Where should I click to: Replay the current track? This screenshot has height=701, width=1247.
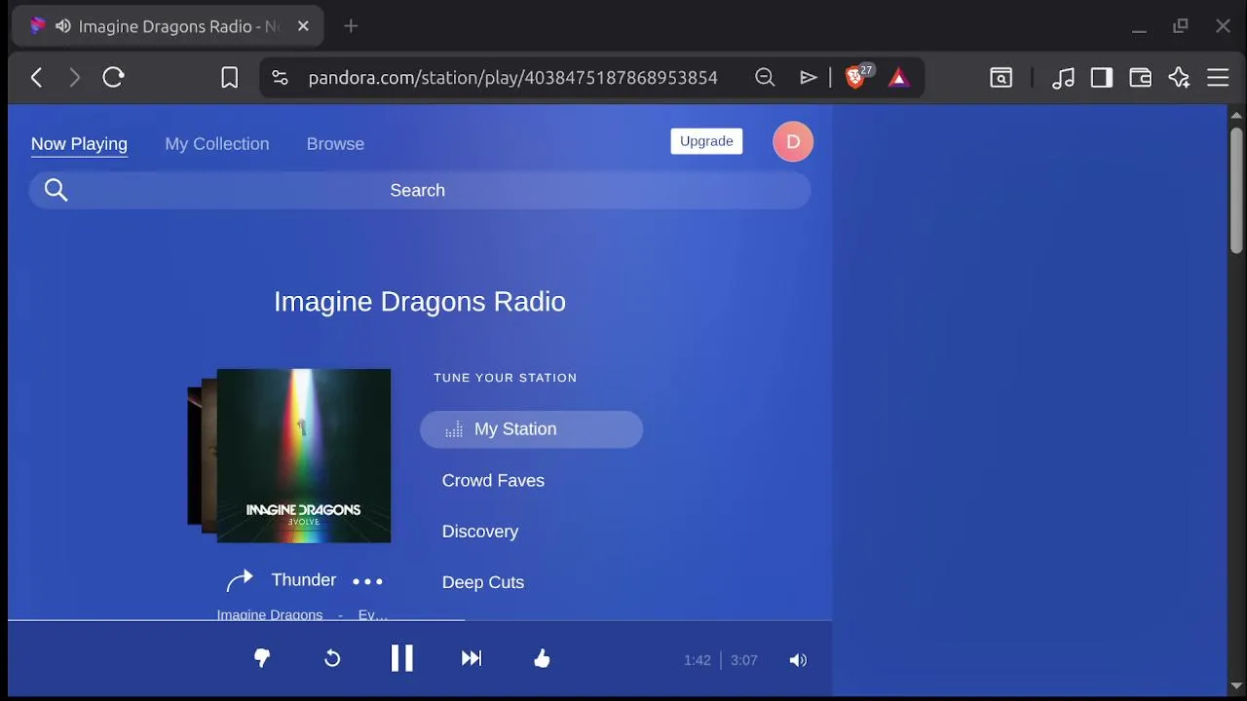332,659
